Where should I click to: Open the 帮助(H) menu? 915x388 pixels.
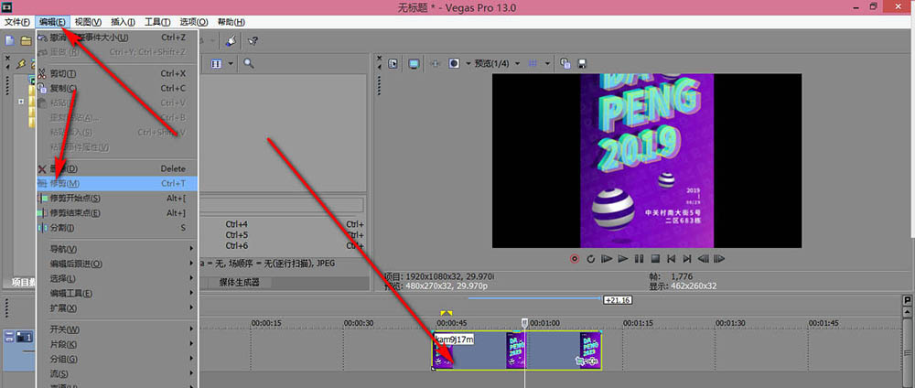(x=231, y=22)
